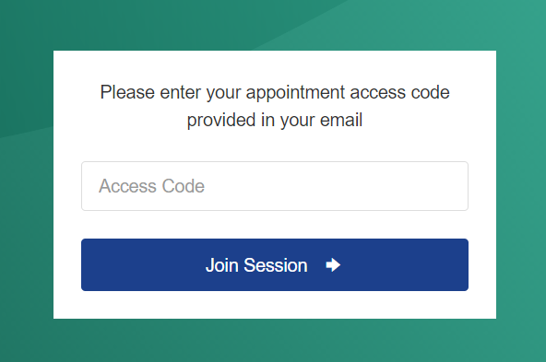Click the 'Join Session' label text
546x362 pixels.
coord(256,265)
